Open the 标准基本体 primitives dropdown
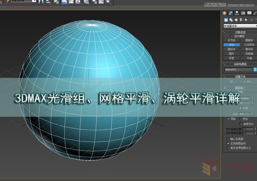Image resolution: width=257 pixels, height=181 pixels. [240, 26]
